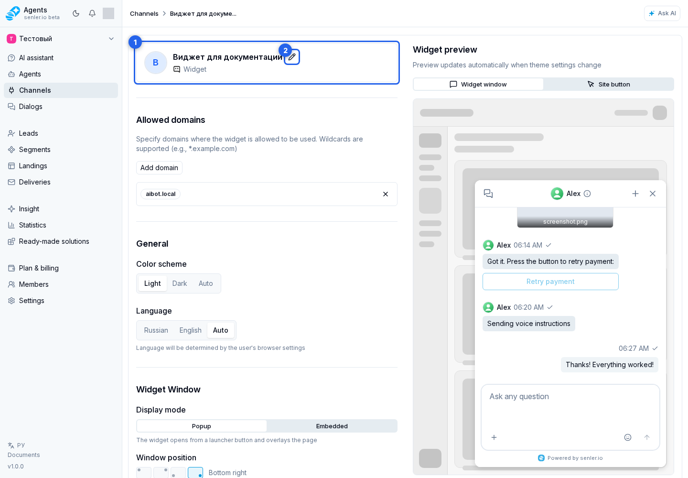Set widget language to Auto
The height and width of the screenshot is (478, 688).
point(221,330)
